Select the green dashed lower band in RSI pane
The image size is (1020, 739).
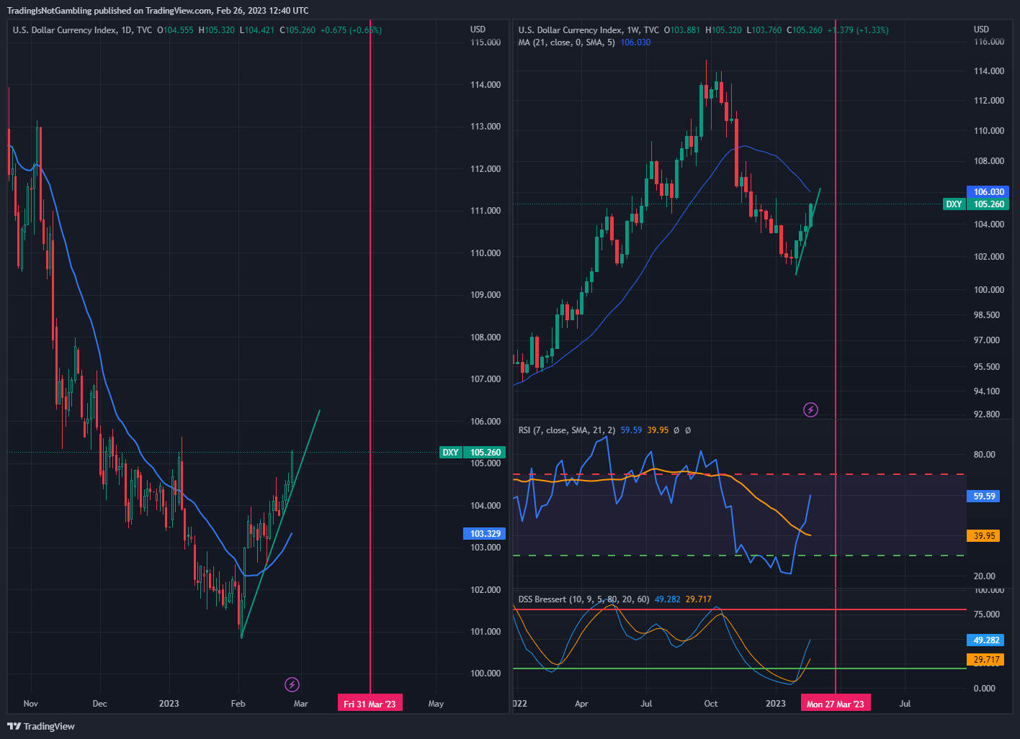(x=740, y=556)
